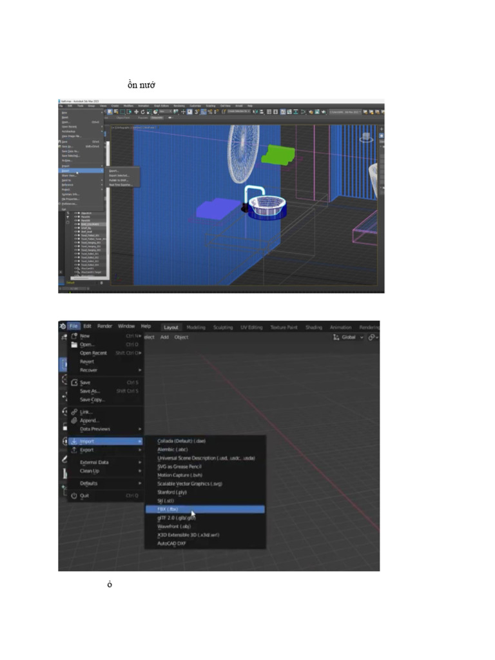Viewport: 495px width, 660px height.
Task: Choose AutoCAD DXF in Blender Import submenu
Action: (x=205, y=543)
